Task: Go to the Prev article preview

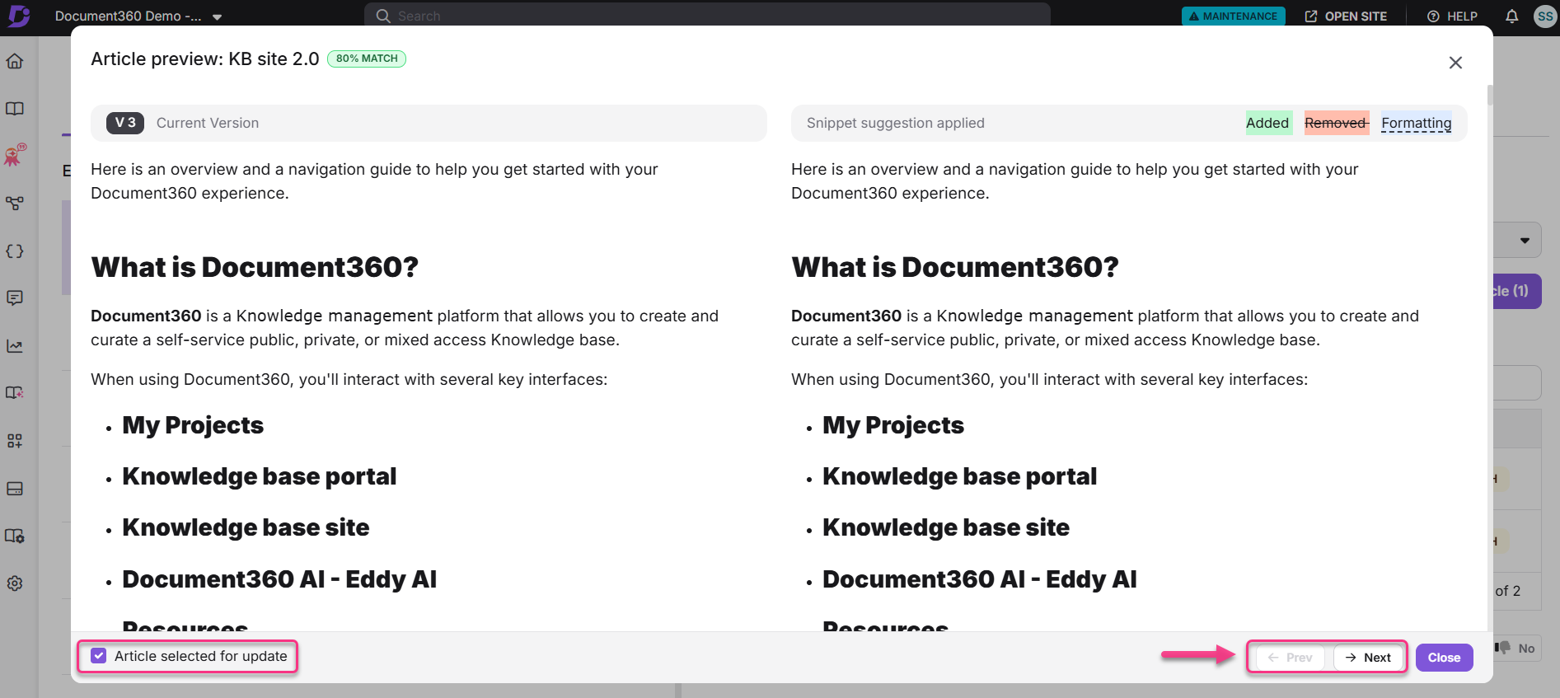Action: coord(1290,658)
